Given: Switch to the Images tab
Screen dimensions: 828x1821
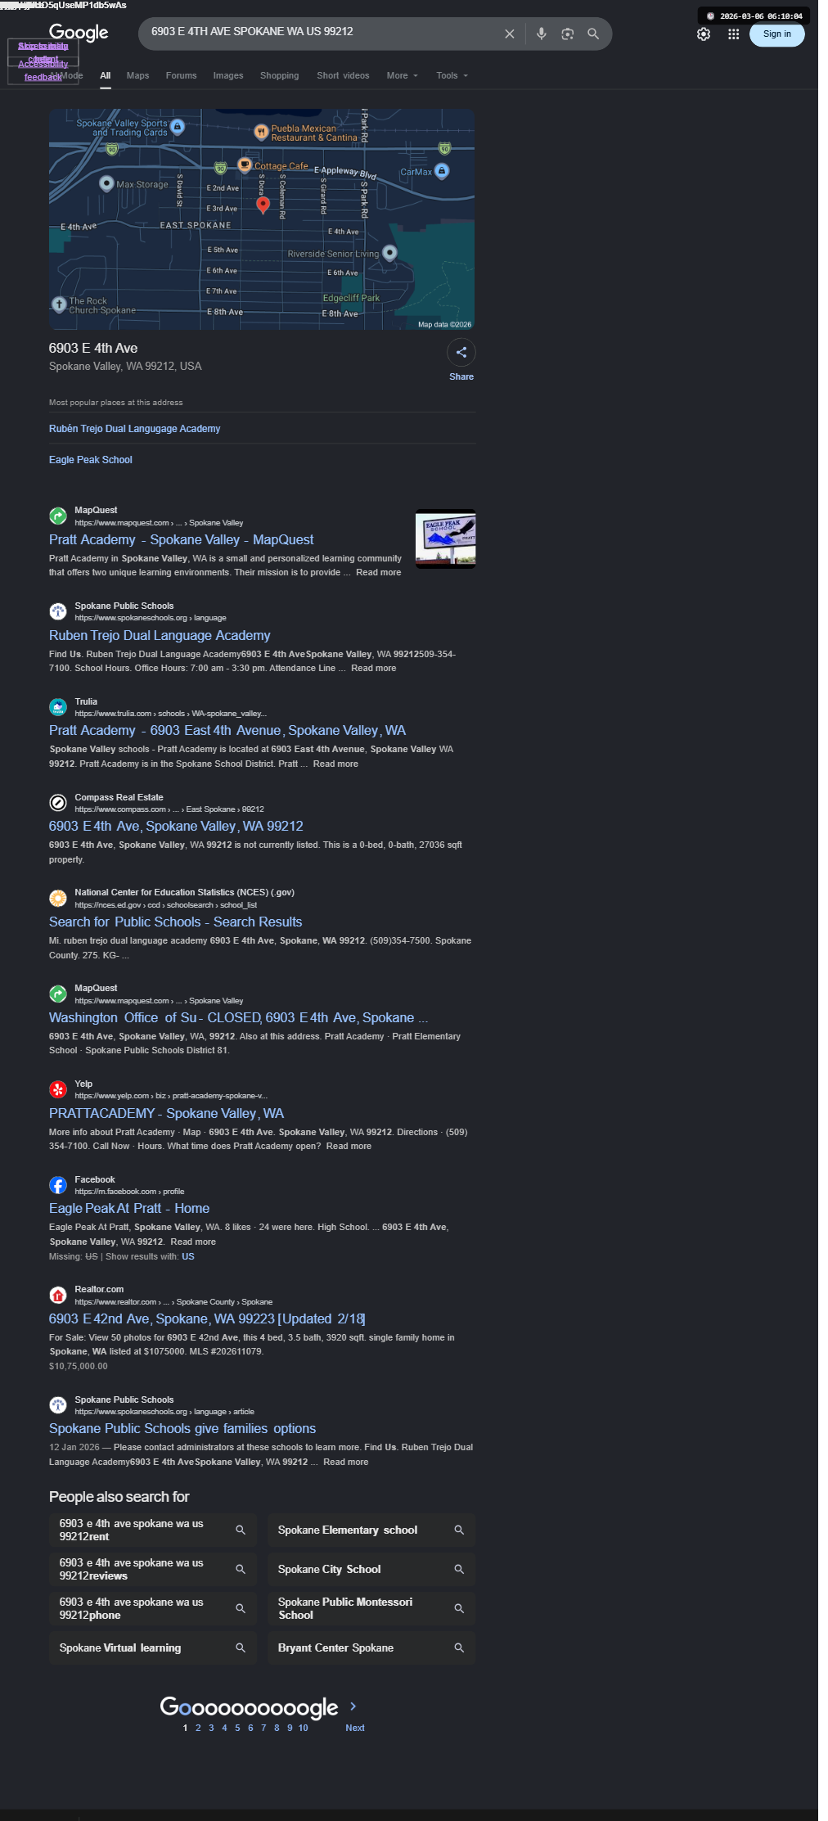Looking at the screenshot, I should click(228, 75).
